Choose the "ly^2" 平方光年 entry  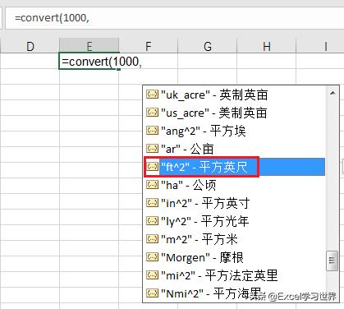(235, 221)
